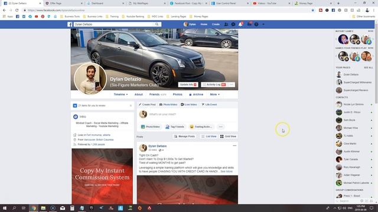This screenshot has height=212, width=378.
Task: Click the Update Info button
Action: coord(188,85)
